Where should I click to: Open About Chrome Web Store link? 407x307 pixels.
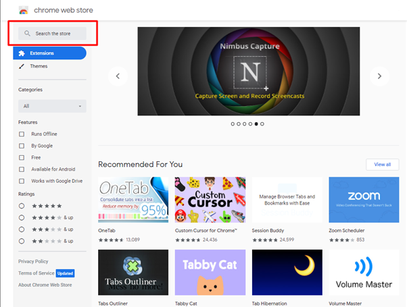coord(45,285)
